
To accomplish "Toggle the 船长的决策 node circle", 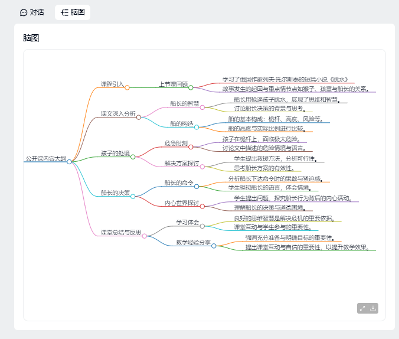I will (133, 196).
